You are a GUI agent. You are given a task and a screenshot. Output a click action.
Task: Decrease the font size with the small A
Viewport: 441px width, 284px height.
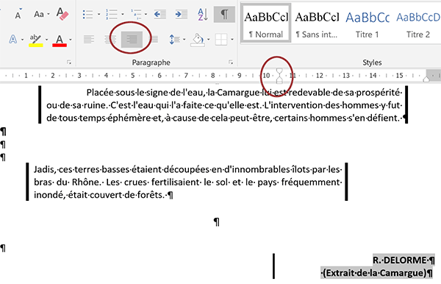[x=18, y=14]
